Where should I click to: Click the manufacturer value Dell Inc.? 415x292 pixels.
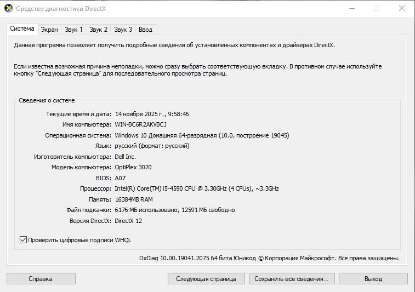coord(125,157)
